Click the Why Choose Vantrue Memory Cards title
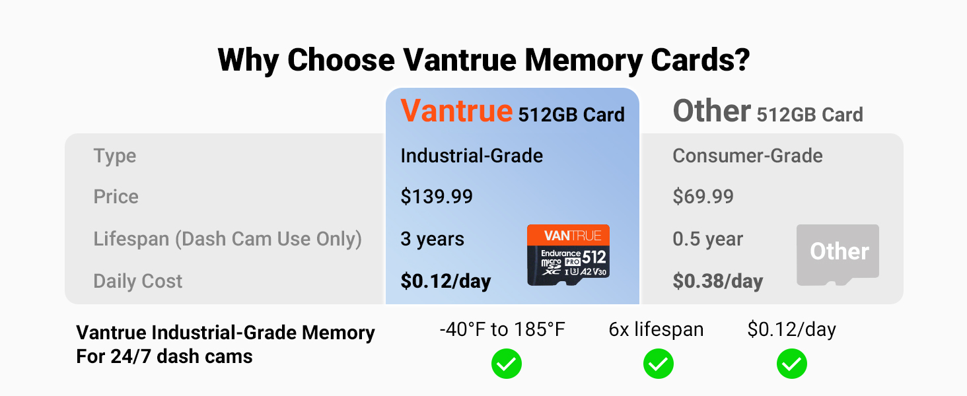Screen dimensions: 967x396 click(x=484, y=60)
